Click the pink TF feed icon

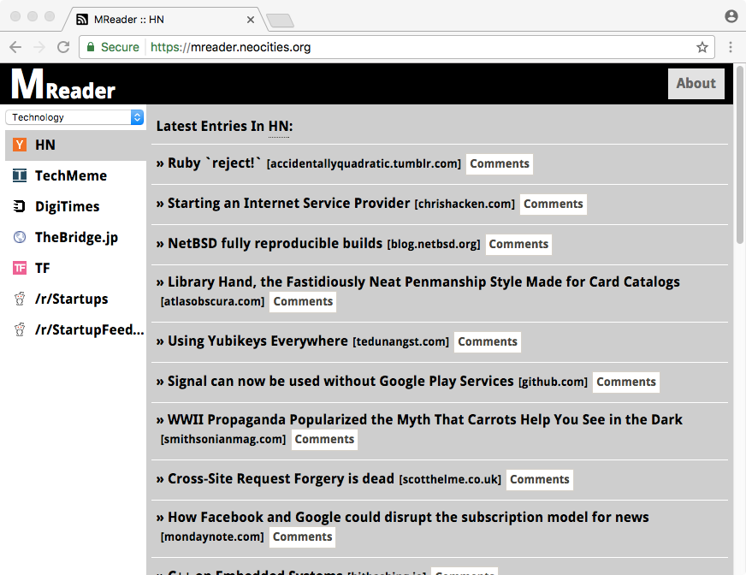tap(20, 268)
